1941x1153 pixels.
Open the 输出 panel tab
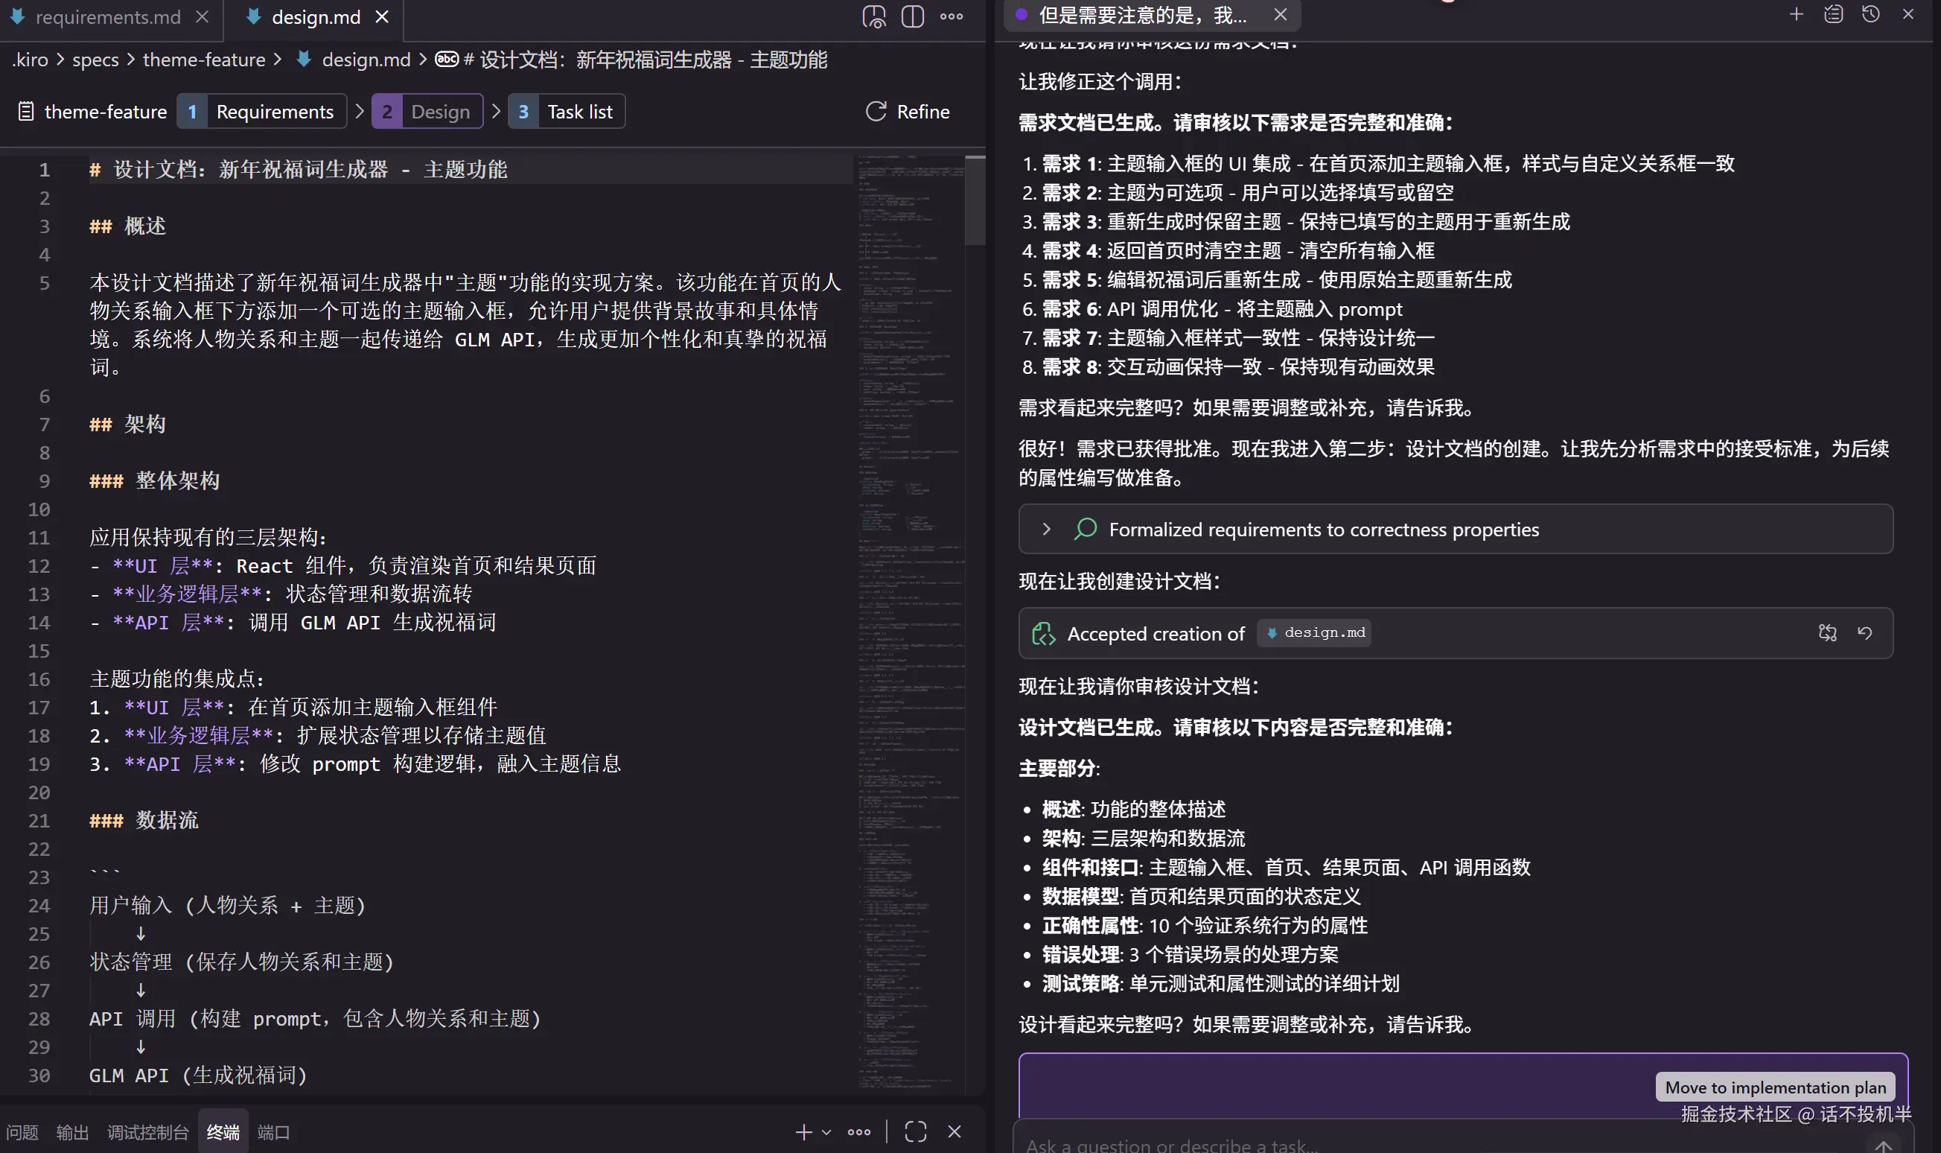click(x=72, y=1133)
